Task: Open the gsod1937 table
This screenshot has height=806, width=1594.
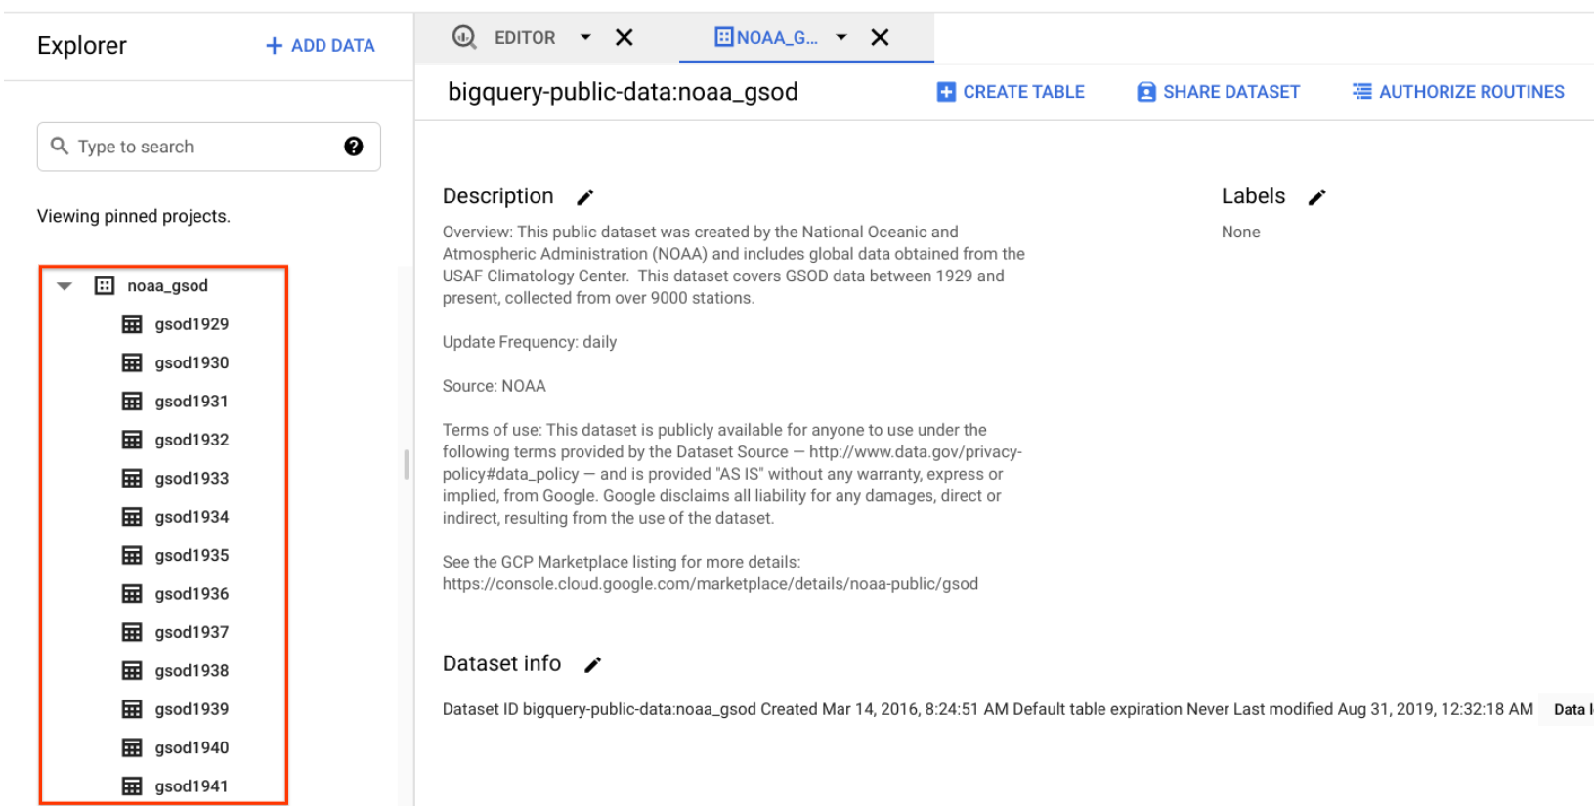Action: (192, 632)
